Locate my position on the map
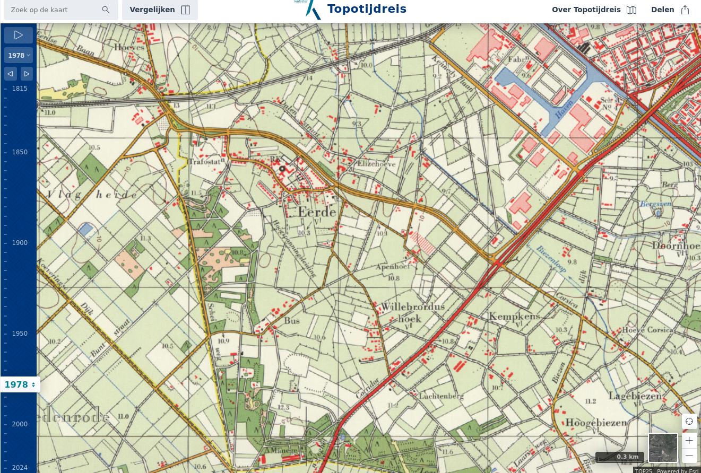This screenshot has height=473, width=701. pos(689,422)
